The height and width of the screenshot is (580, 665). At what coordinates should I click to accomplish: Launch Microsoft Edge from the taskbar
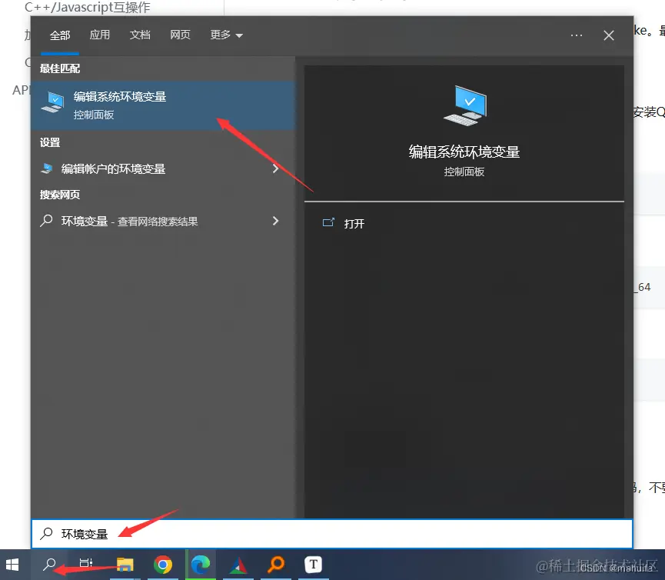click(201, 564)
